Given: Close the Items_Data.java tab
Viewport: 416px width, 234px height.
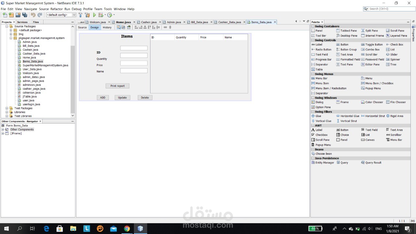Looking at the screenshot, I should point(275,22).
